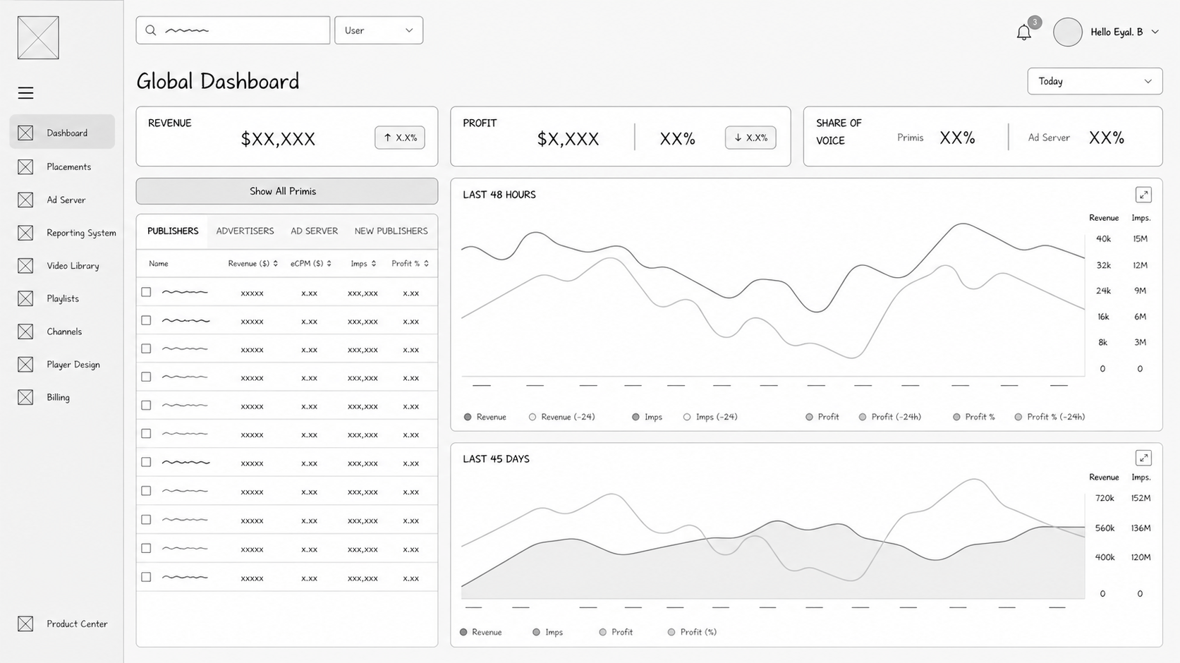The image size is (1180, 663).
Task: Open the User dropdown
Action: click(x=379, y=30)
